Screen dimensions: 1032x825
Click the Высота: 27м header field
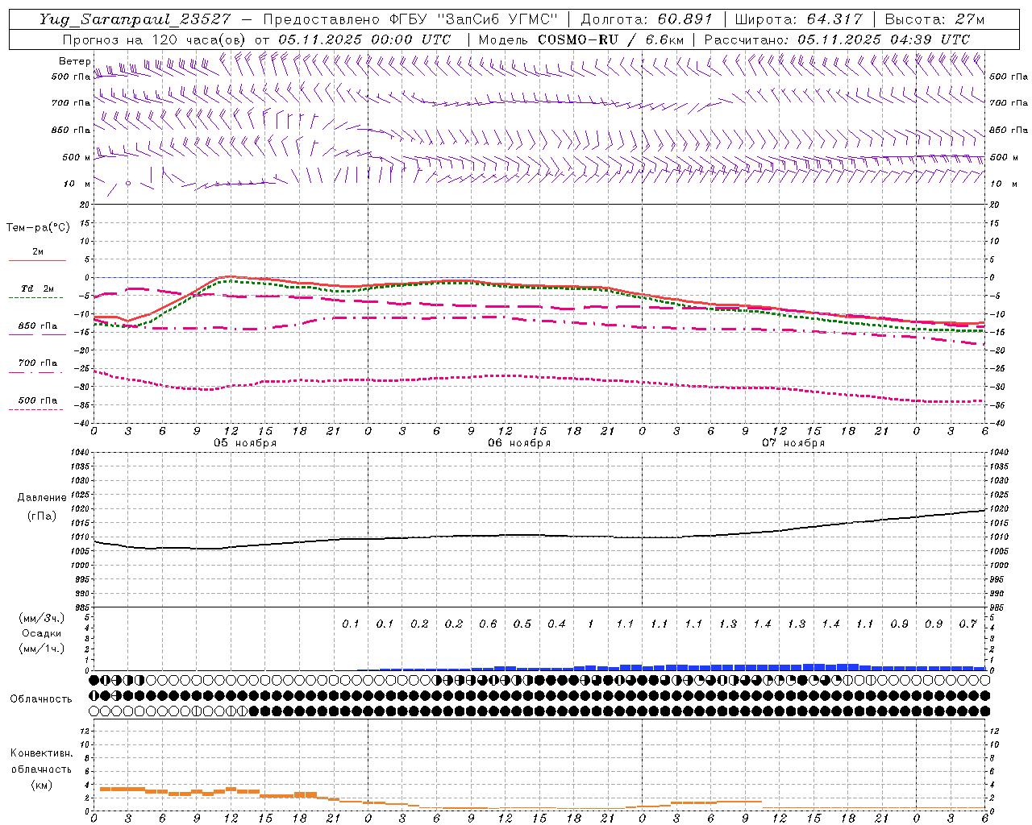[x=934, y=19]
